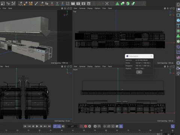The height and width of the screenshot is (135, 180).
Task: Click the globe icon in right sidebar
Action: point(178,63)
